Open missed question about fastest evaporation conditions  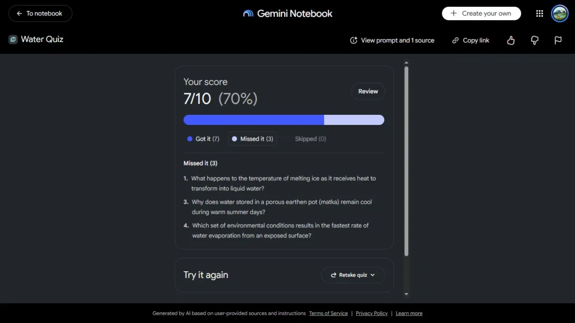pyautogui.click(x=280, y=230)
